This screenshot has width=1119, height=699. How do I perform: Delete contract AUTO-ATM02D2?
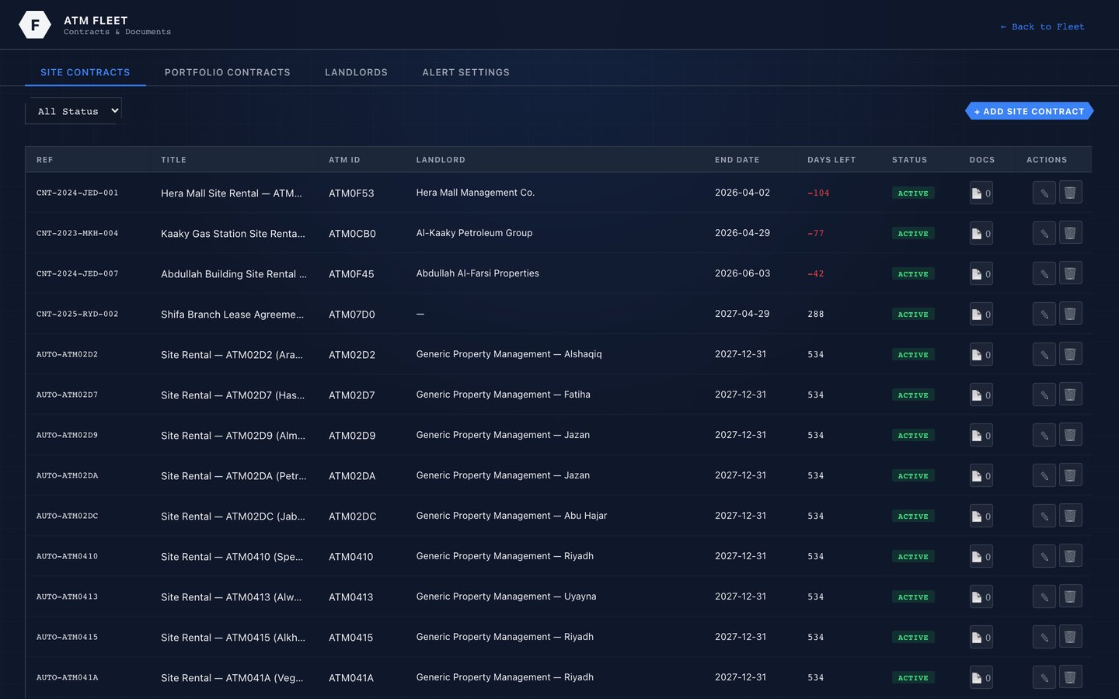point(1070,354)
